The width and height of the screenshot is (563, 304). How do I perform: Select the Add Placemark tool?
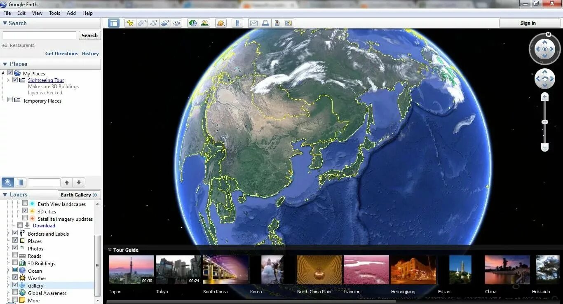tap(130, 23)
